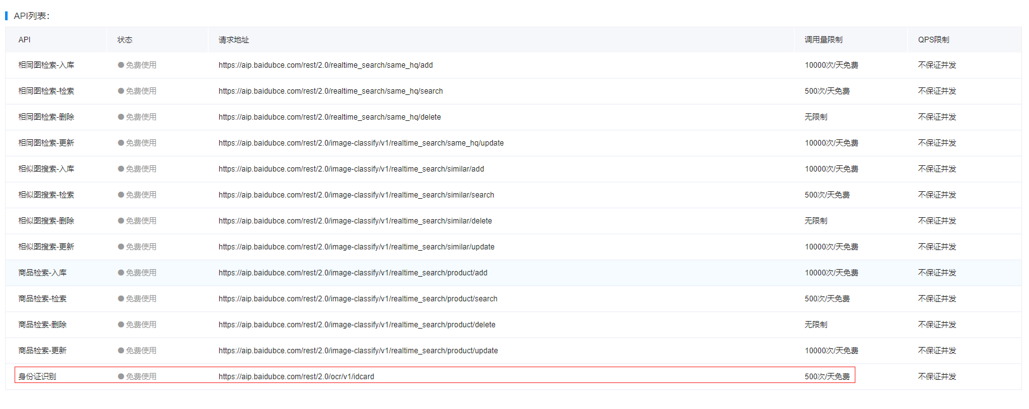Viewport: 1029px width, 409px height.
Task: Click grey status dot in 商品检索-更新 row
Action: click(121, 351)
